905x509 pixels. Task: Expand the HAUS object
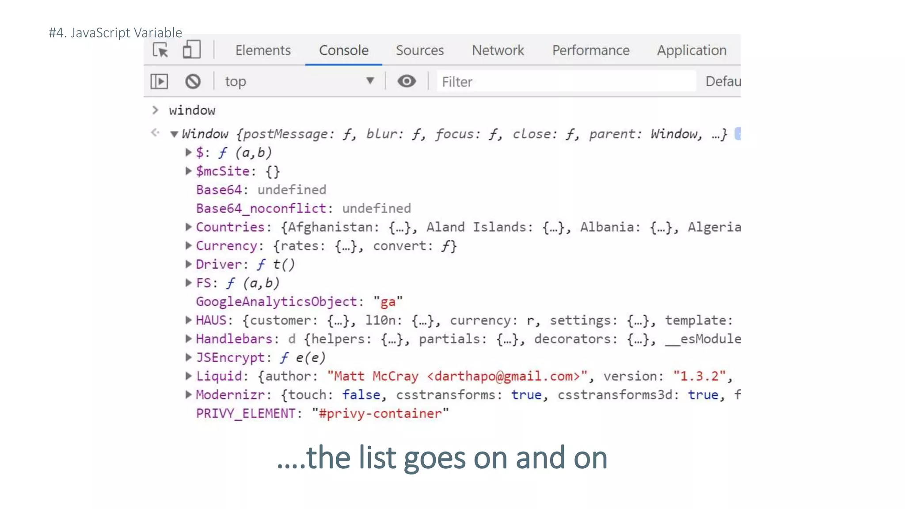tap(189, 320)
